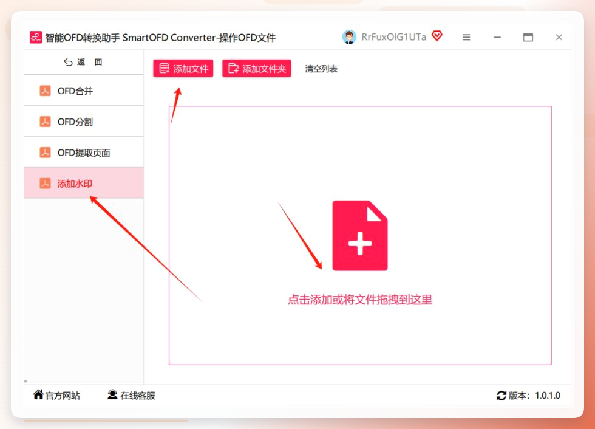Viewport: 595px width, 429px height.
Task: Maximize the SmartOFD Converter window
Action: (x=528, y=37)
